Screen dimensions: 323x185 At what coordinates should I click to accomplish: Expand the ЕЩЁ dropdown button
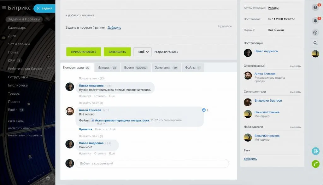[143, 52]
